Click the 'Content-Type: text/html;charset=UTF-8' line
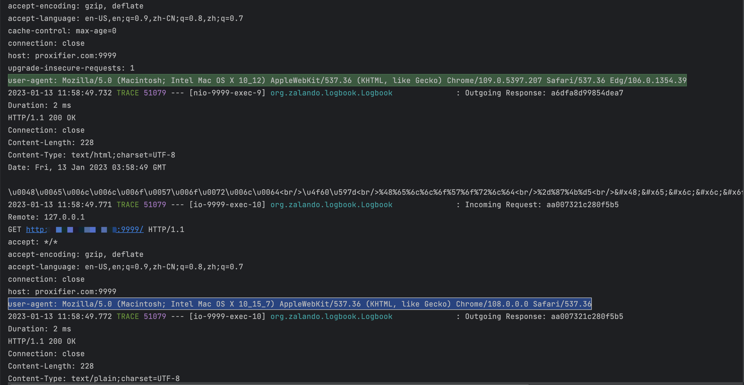 [91, 155]
